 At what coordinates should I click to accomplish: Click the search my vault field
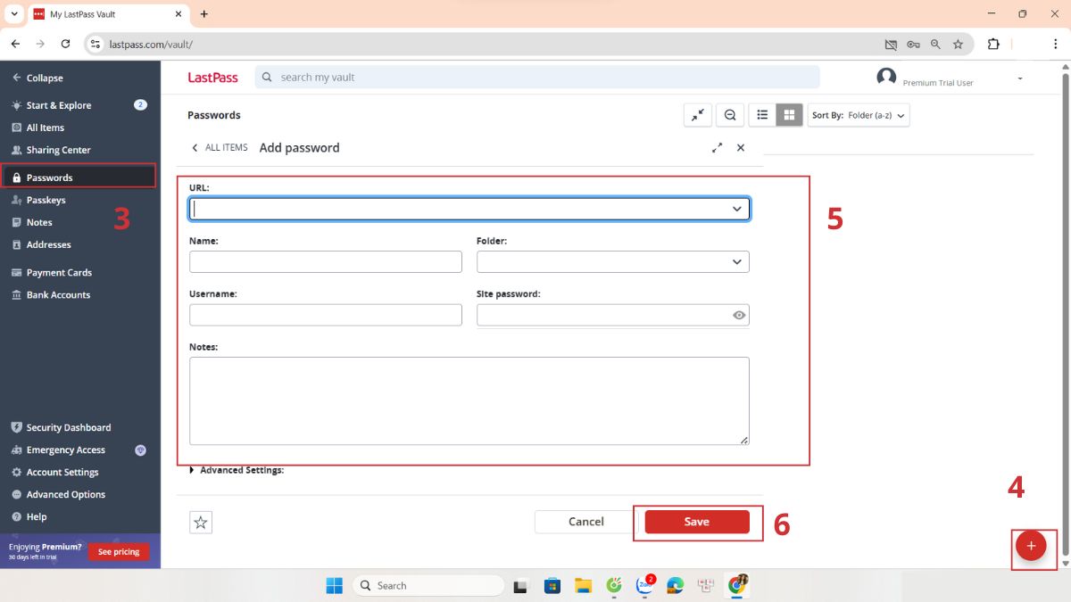tap(537, 77)
